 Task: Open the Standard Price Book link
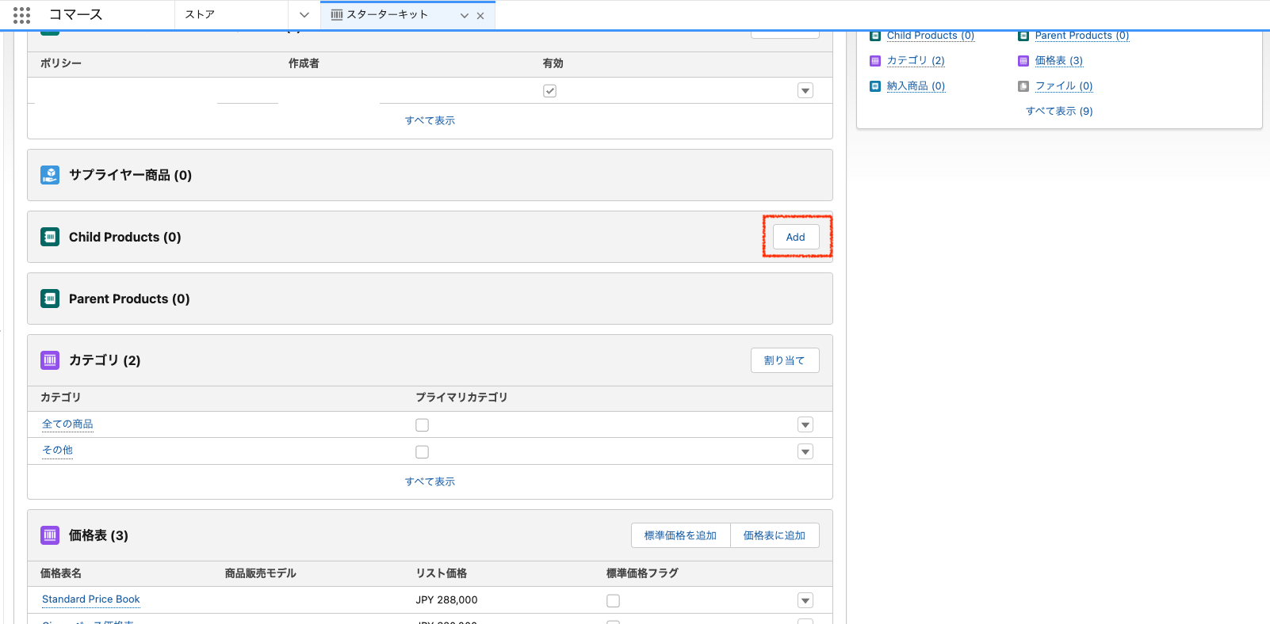pyautogui.click(x=90, y=599)
